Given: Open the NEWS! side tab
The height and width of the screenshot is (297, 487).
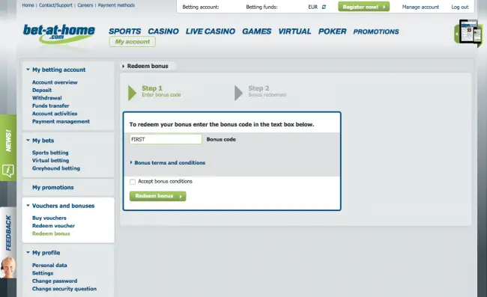Looking at the screenshot, I should 8,140.
